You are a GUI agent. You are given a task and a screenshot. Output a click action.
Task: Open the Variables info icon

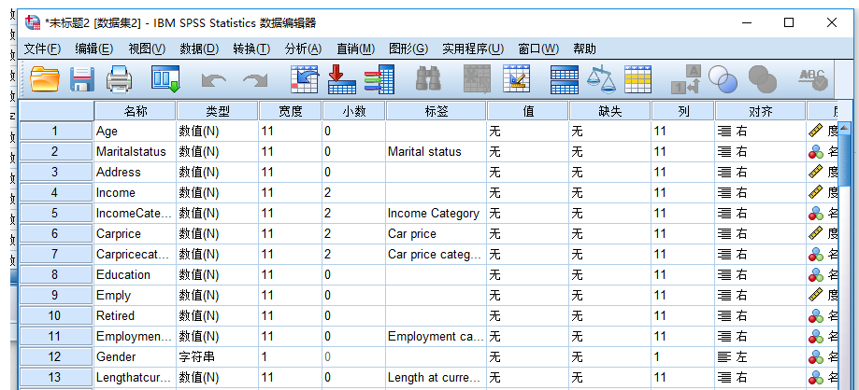pyautogui.click(x=379, y=78)
